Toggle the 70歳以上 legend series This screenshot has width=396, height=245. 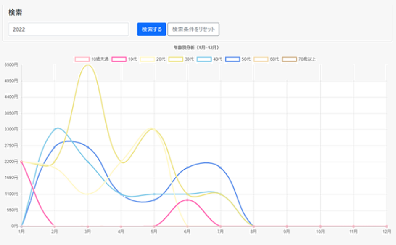289,59
